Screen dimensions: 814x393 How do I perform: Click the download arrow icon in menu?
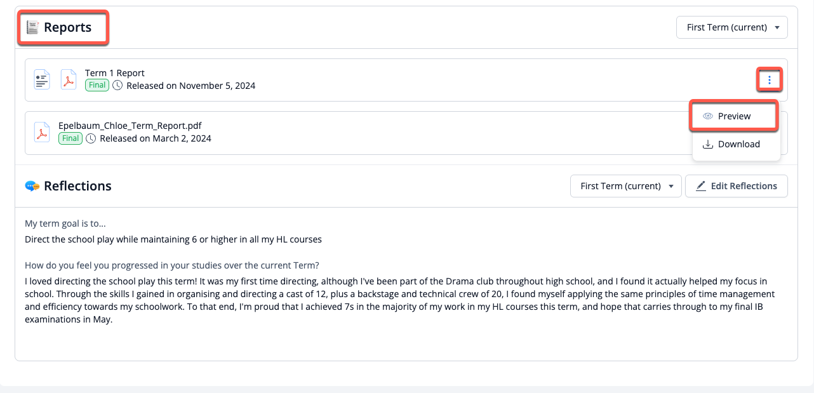pyautogui.click(x=708, y=144)
